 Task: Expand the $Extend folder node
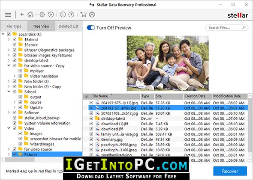[x=9, y=39]
